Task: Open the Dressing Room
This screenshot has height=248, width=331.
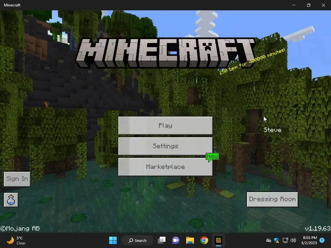Action: (272, 199)
